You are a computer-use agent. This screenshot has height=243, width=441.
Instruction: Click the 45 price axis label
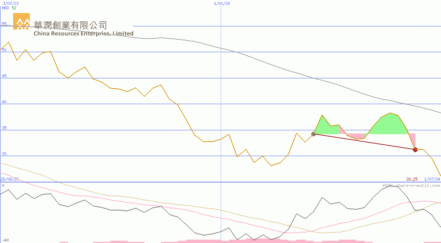tap(4, 76)
